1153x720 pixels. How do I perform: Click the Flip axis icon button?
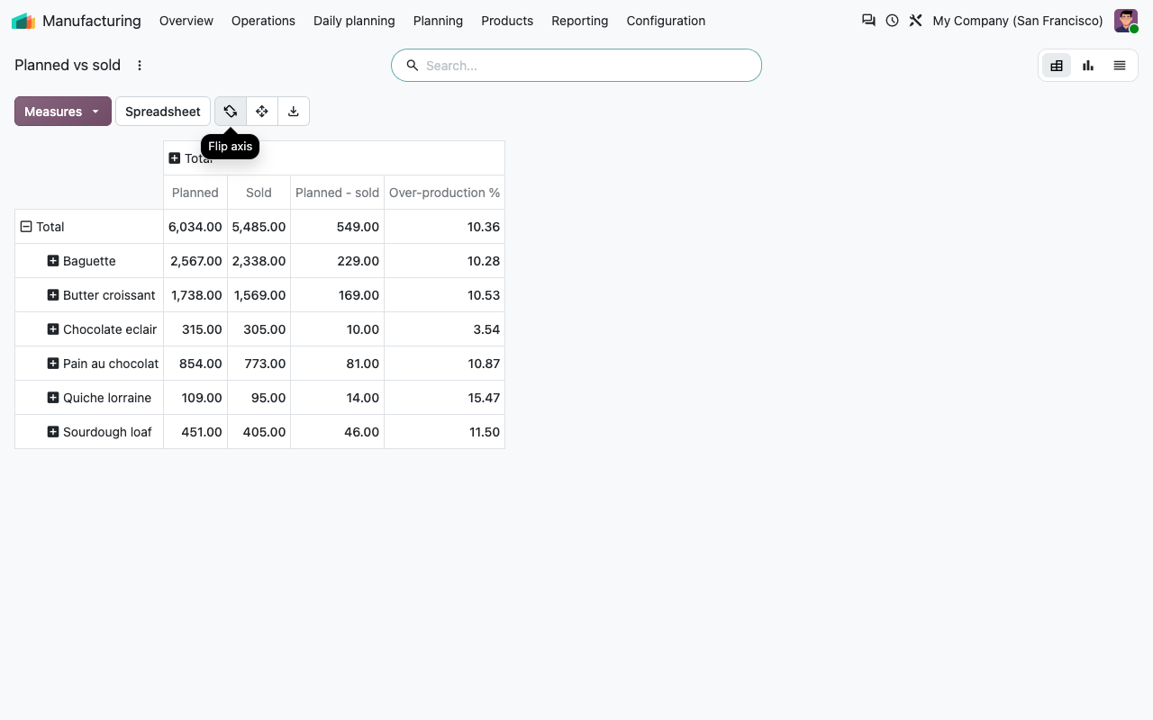click(x=231, y=112)
